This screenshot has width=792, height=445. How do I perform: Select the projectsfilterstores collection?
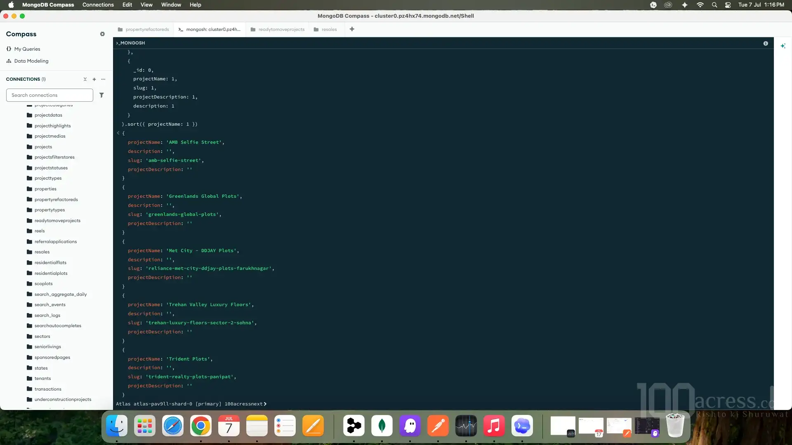click(54, 157)
